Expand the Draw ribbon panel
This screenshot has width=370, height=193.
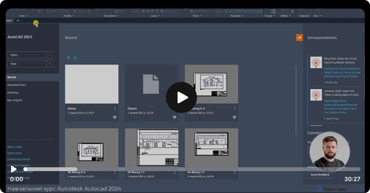23,16
